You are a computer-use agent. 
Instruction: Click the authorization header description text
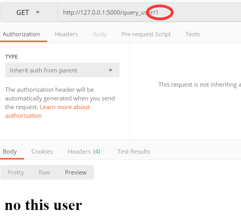pos(60,98)
